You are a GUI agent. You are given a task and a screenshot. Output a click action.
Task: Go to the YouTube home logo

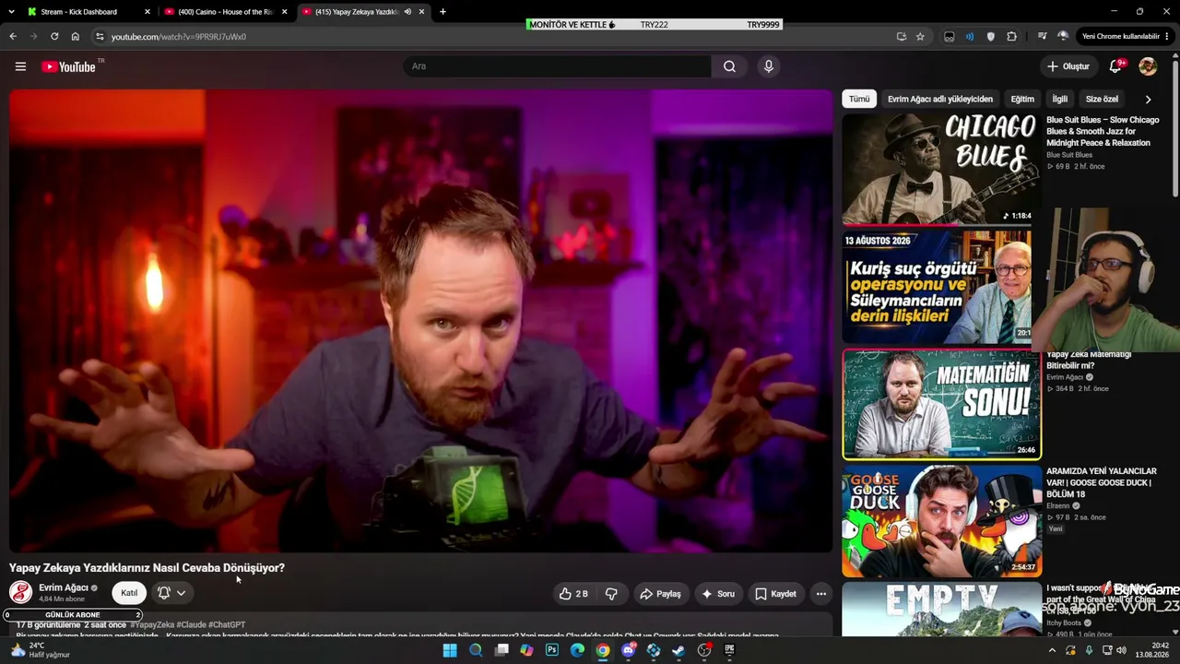point(69,66)
